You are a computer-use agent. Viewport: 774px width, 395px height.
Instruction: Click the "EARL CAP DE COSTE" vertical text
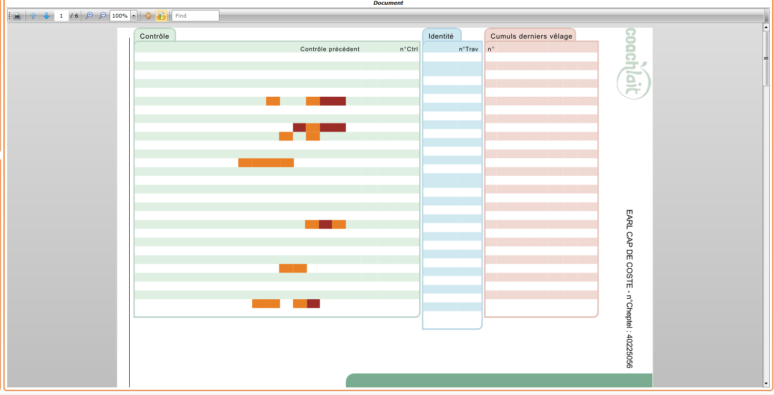[x=630, y=249]
